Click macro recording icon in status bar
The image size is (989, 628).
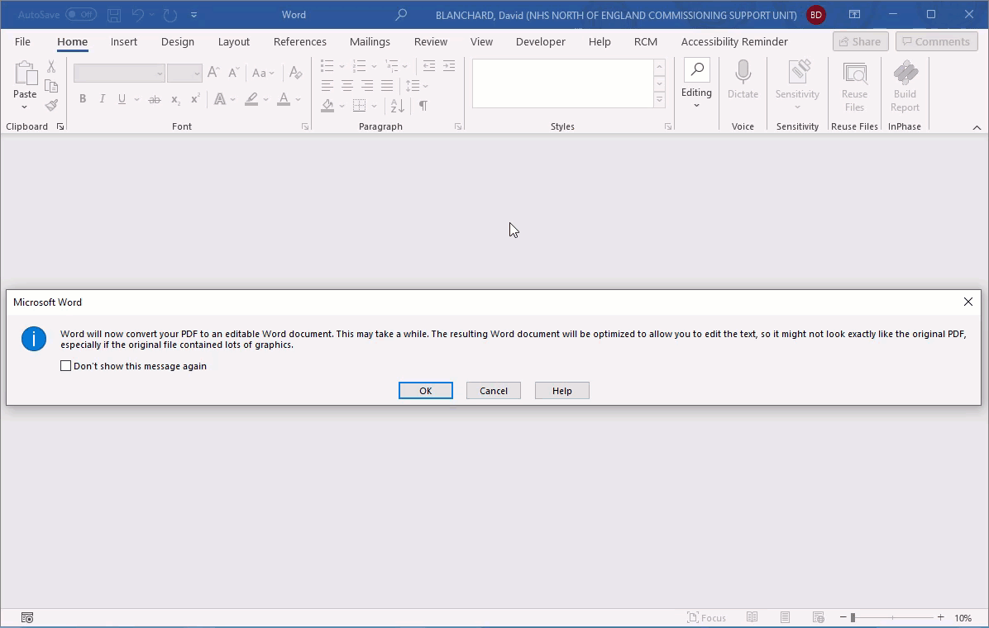27,618
